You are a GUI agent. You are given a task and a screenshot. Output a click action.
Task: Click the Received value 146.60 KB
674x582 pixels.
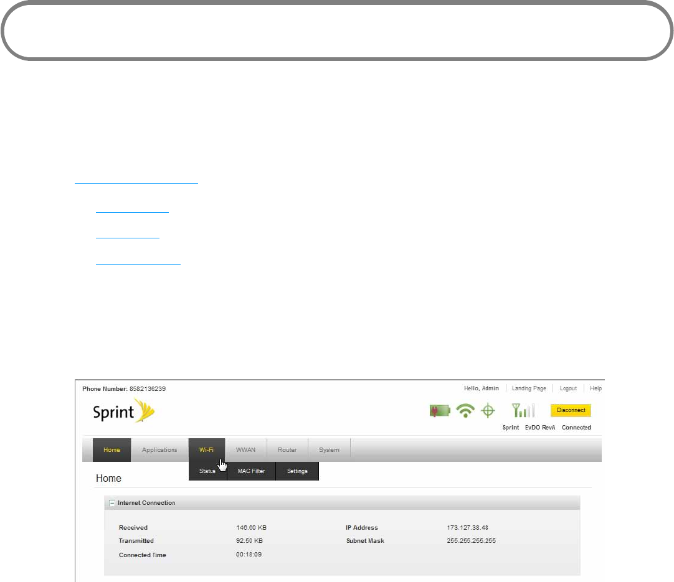coord(251,527)
